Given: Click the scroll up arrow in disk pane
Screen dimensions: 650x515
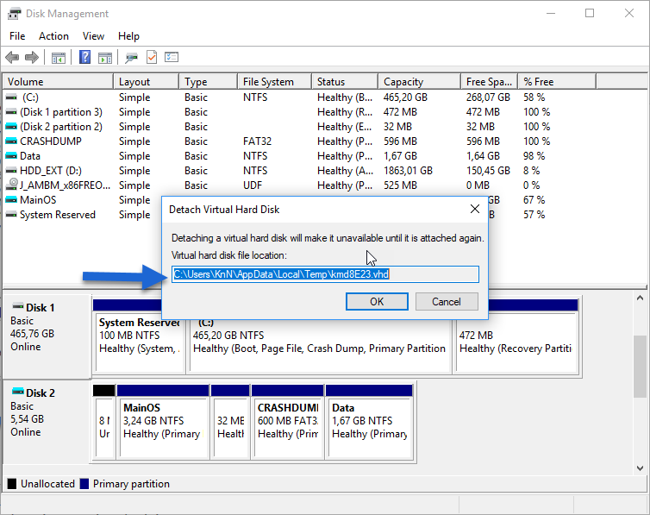Looking at the screenshot, I should [x=640, y=298].
